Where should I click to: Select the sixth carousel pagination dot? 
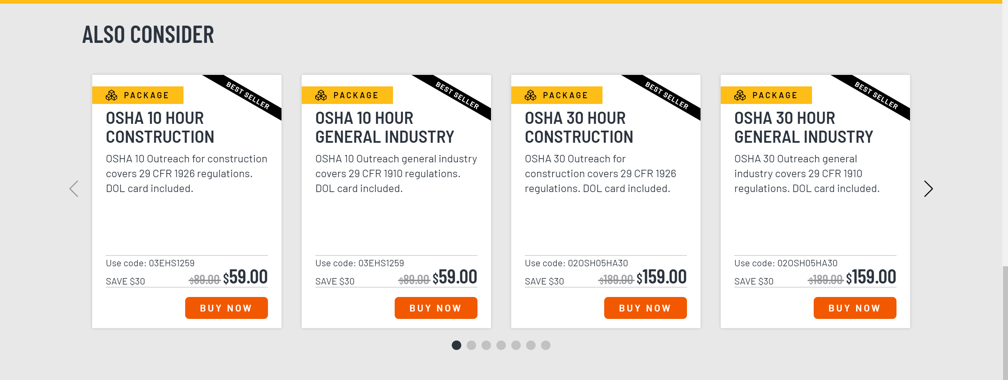(x=531, y=345)
